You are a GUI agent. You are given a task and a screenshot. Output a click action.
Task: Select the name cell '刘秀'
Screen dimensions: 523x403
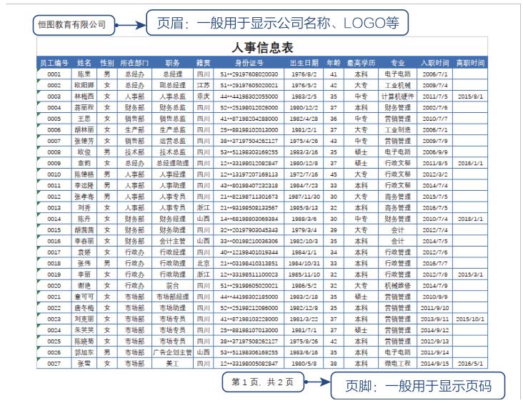pos(84,208)
